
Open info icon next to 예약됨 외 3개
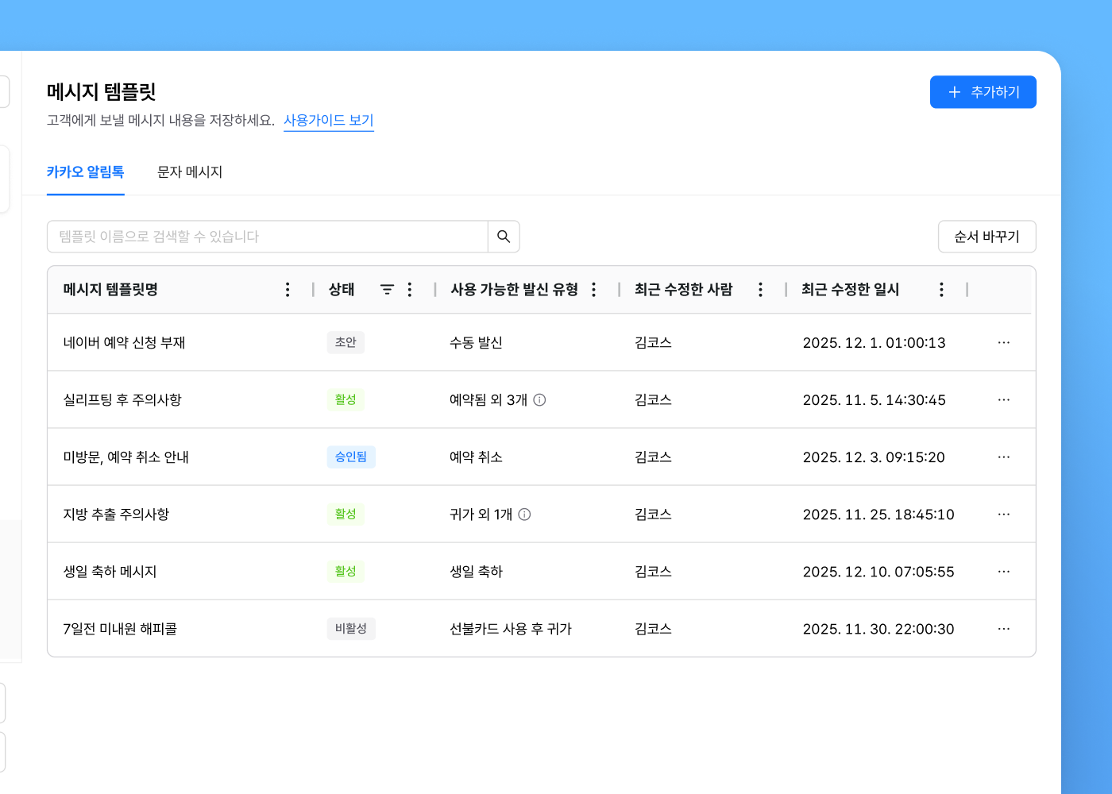[x=539, y=400]
